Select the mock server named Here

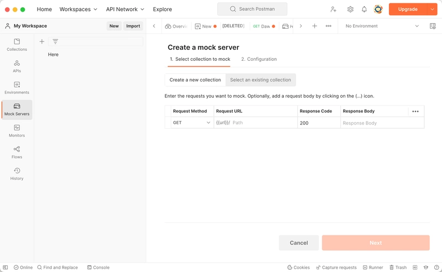pos(53,55)
